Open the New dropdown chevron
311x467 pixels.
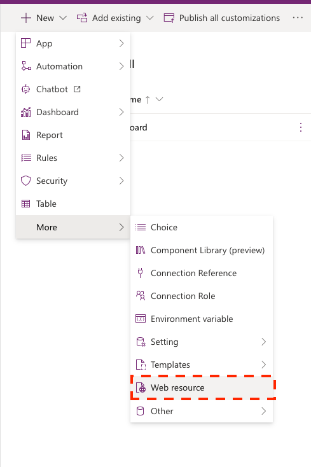pos(63,18)
